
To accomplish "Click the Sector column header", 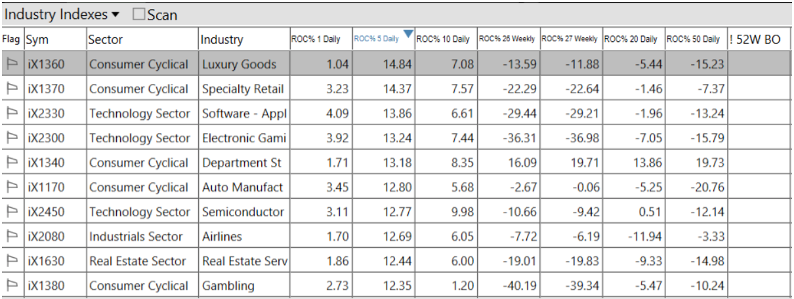I will point(141,39).
